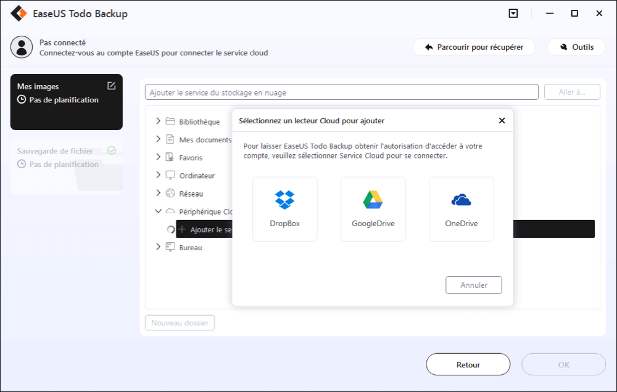
Task: Select the GoogleDrive label text
Action: point(373,223)
